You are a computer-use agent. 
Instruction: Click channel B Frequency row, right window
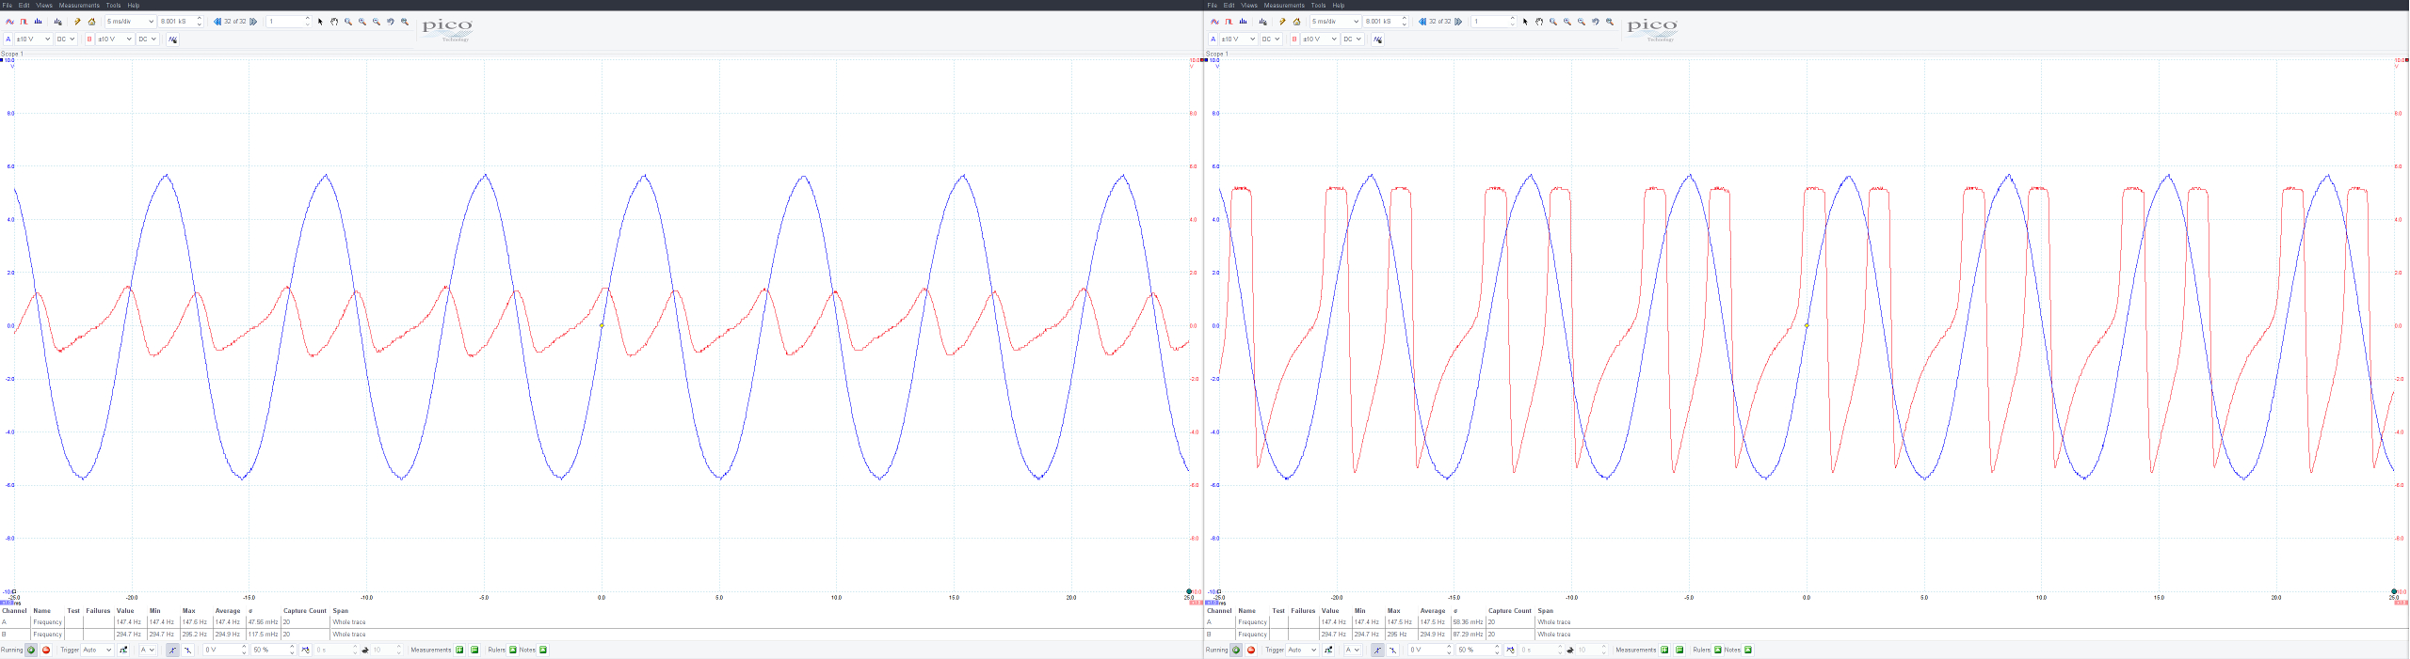pyautogui.click(x=1807, y=635)
